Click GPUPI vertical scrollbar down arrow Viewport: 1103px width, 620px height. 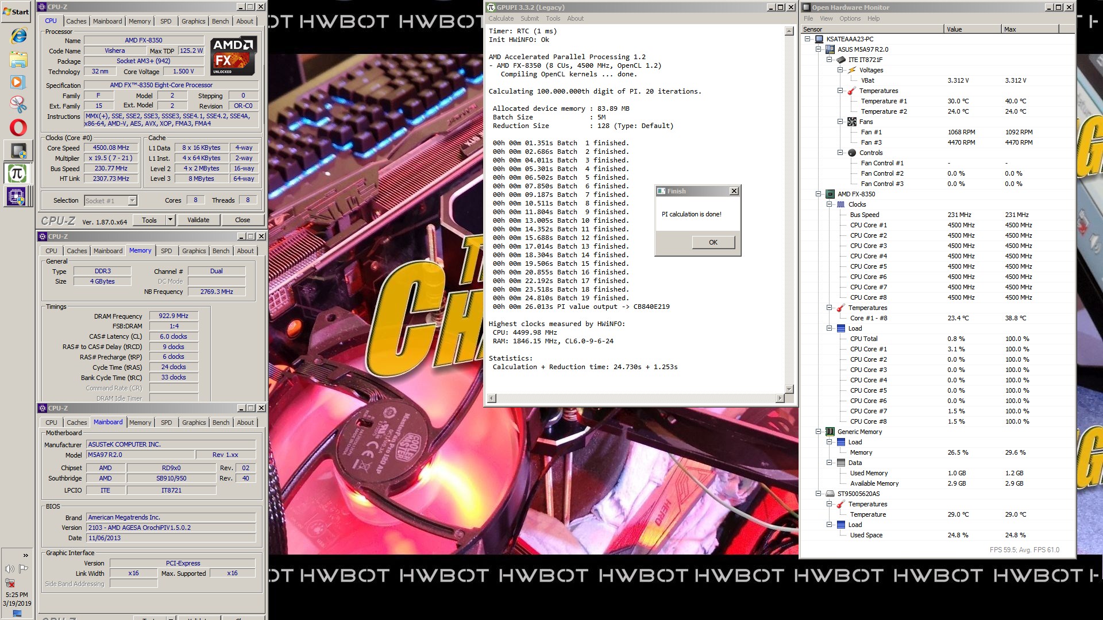(x=789, y=389)
